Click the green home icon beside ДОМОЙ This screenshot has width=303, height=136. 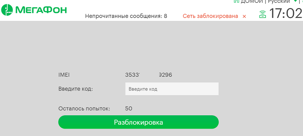click(236, 1)
